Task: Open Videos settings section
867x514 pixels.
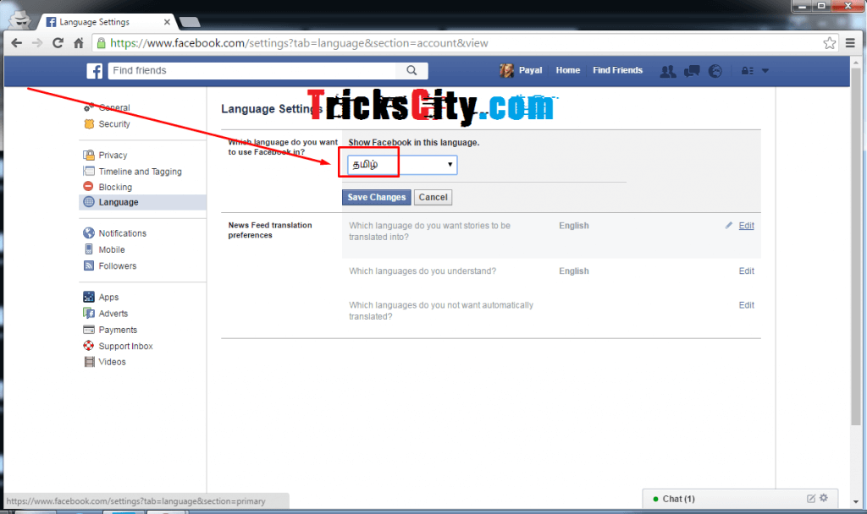Action: 112,362
